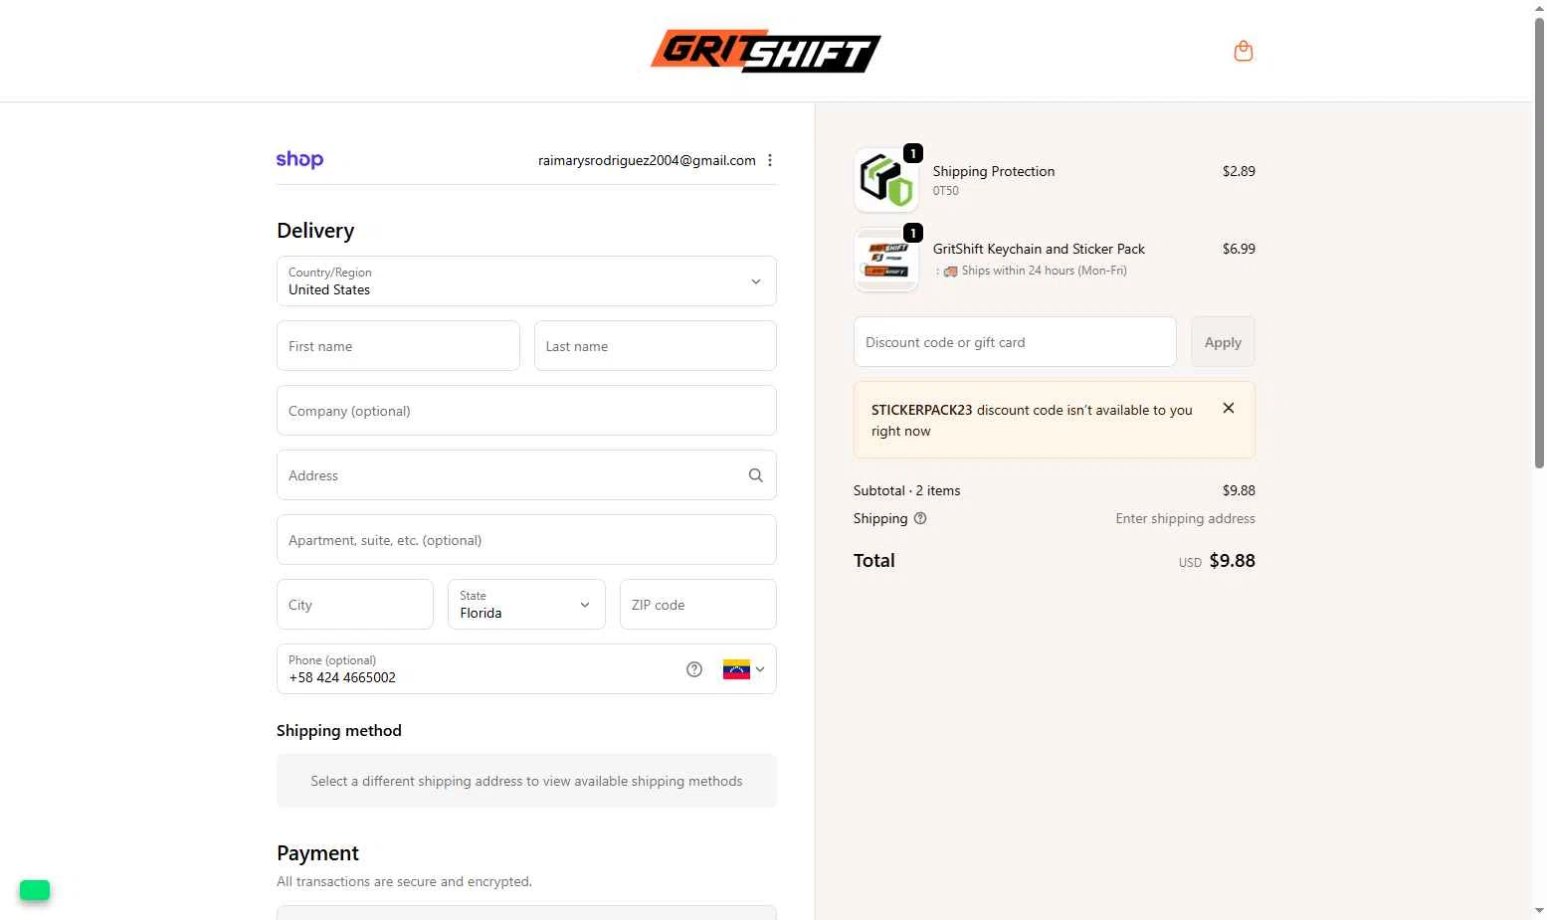This screenshot has height=920, width=1547.
Task: Click the green chat widget button
Action: pyautogui.click(x=35, y=890)
